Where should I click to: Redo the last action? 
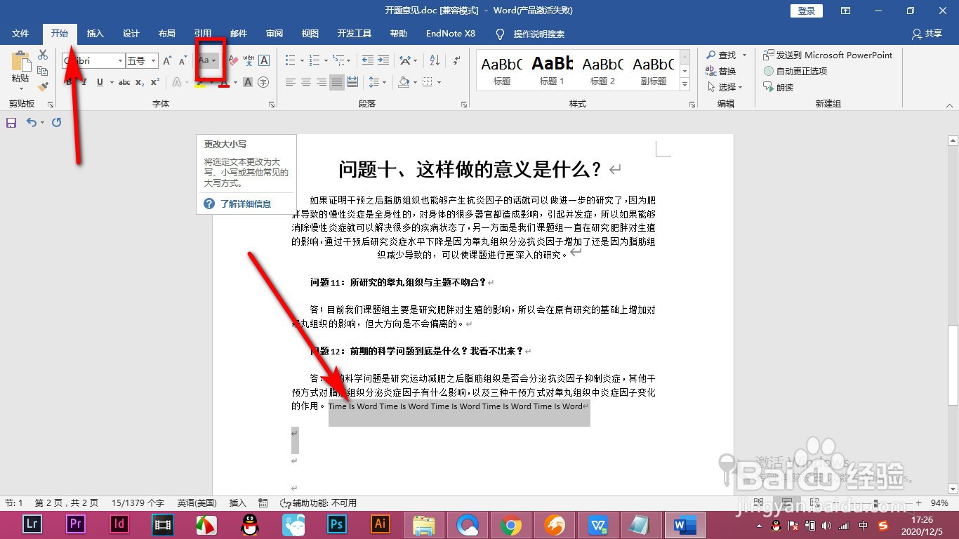(x=56, y=122)
